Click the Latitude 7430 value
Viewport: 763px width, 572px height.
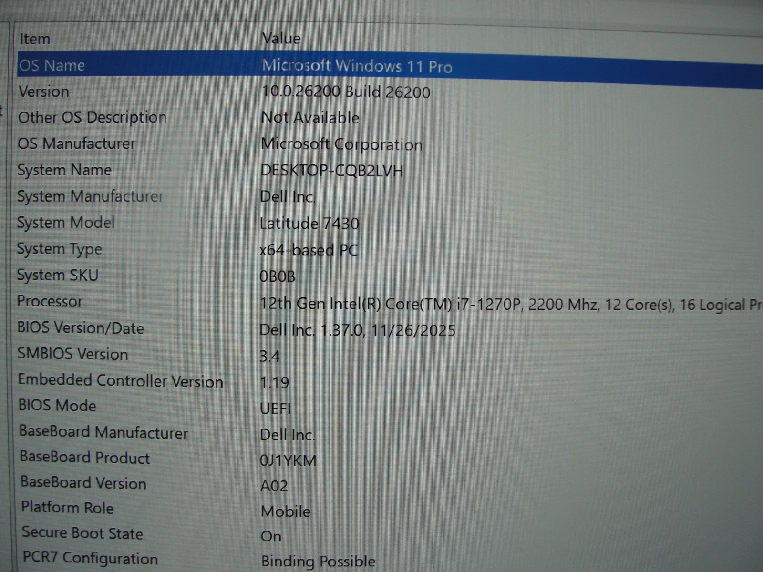[x=309, y=224]
